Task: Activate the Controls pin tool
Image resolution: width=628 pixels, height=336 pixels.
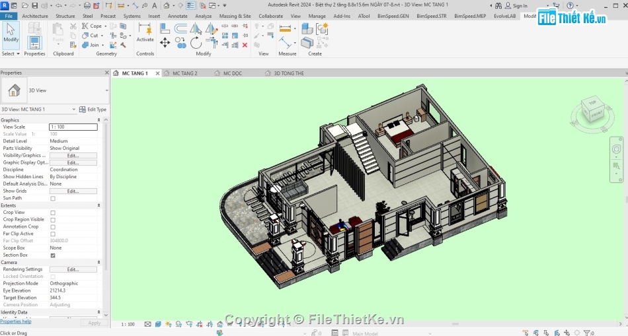Action: coord(145,33)
